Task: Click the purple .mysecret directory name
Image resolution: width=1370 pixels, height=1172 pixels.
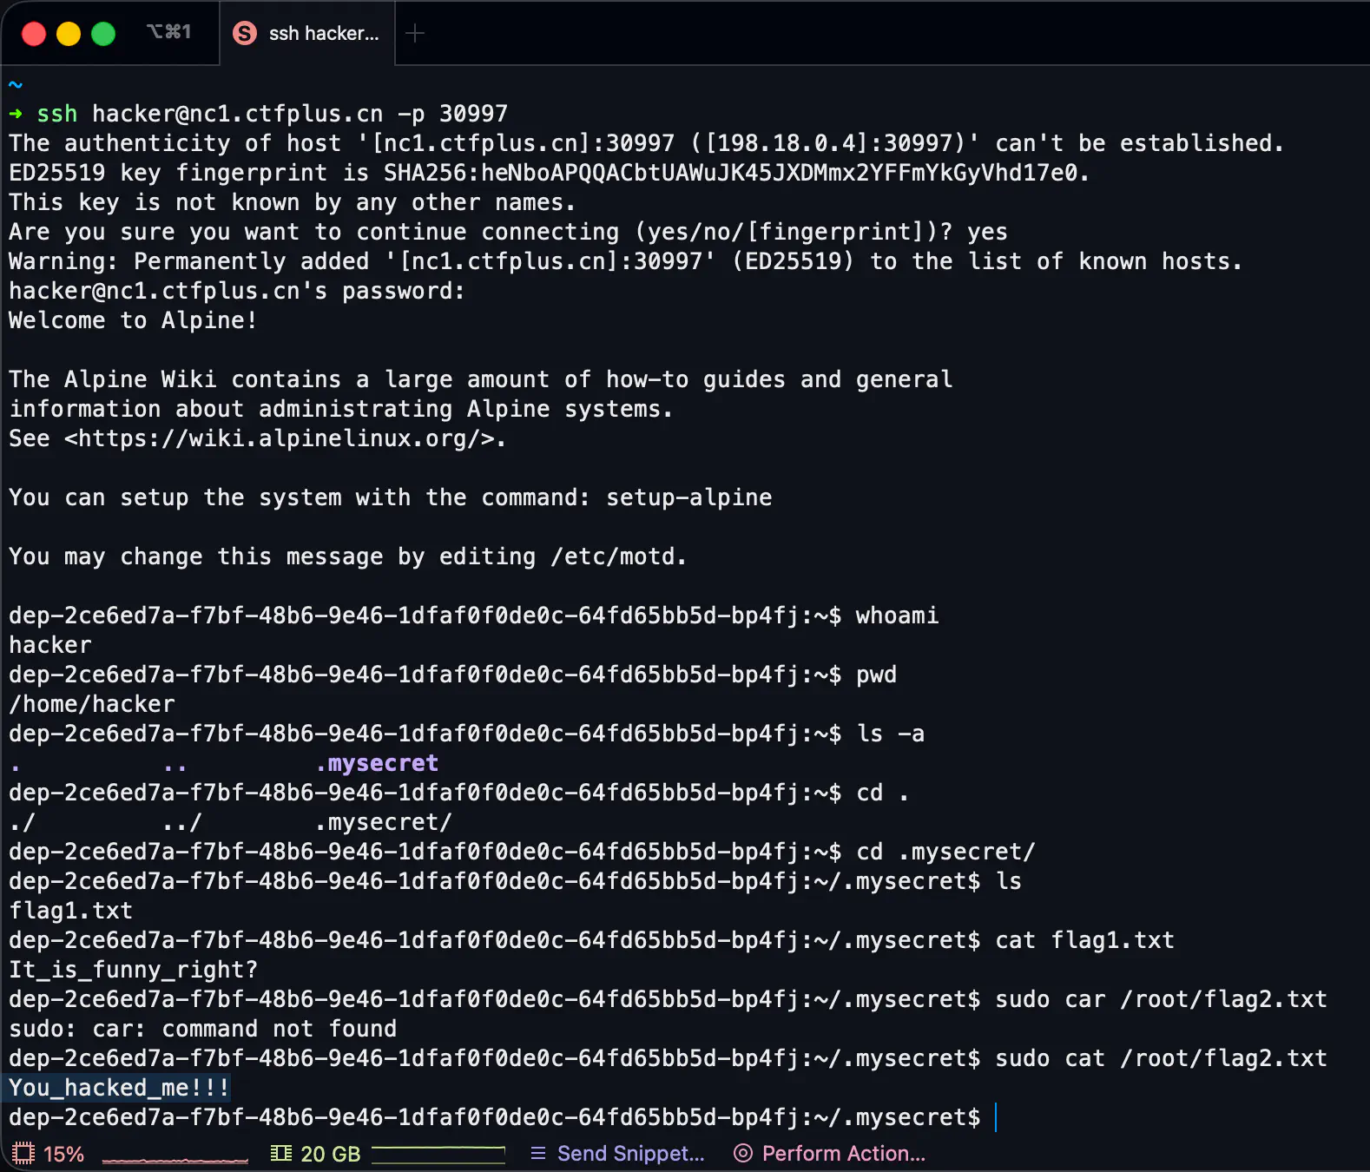Action: click(377, 763)
